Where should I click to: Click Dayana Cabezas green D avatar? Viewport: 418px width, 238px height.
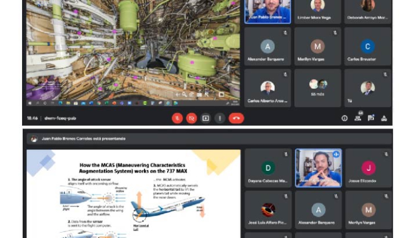point(268,168)
